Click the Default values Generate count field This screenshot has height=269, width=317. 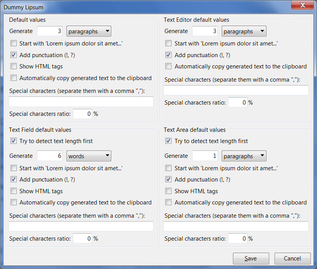[x=50, y=31]
